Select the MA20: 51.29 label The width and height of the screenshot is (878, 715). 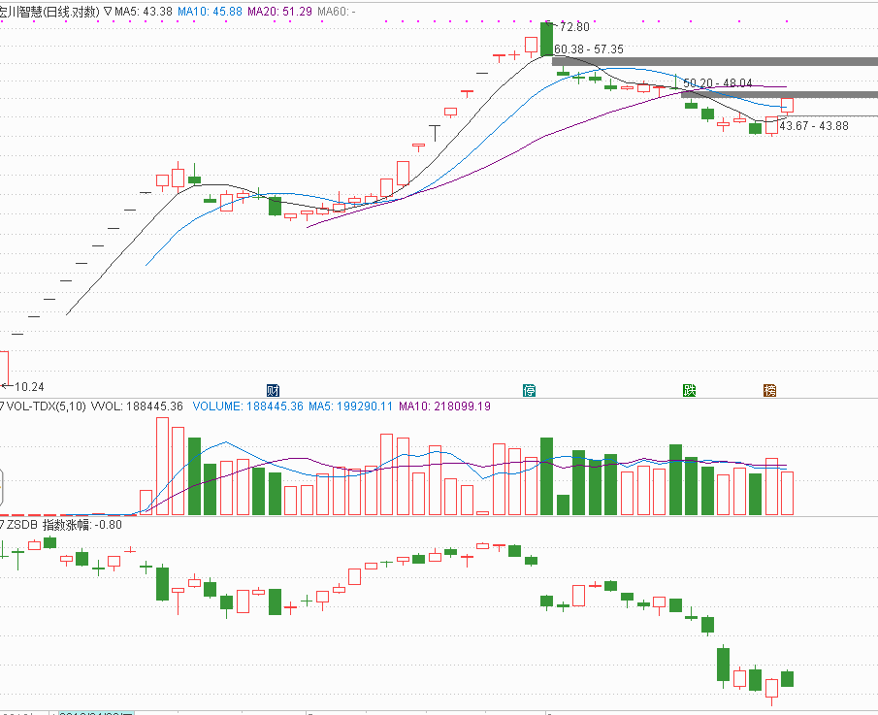[279, 12]
